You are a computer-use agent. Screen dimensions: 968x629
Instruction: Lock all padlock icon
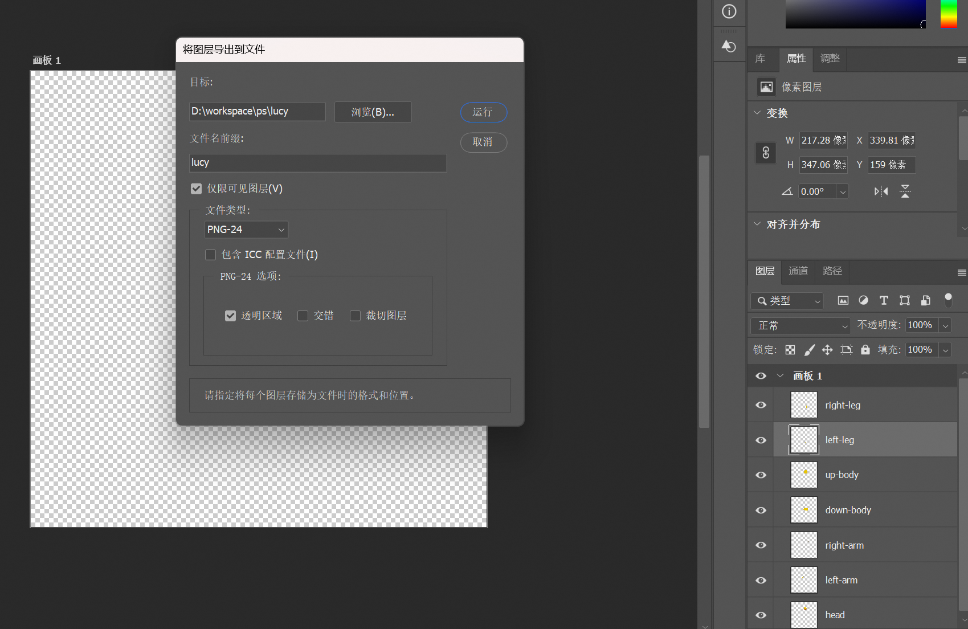(865, 349)
